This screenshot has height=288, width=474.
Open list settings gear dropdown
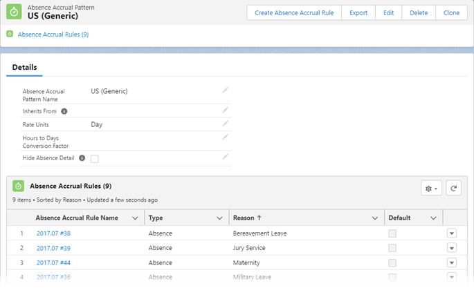pos(432,188)
